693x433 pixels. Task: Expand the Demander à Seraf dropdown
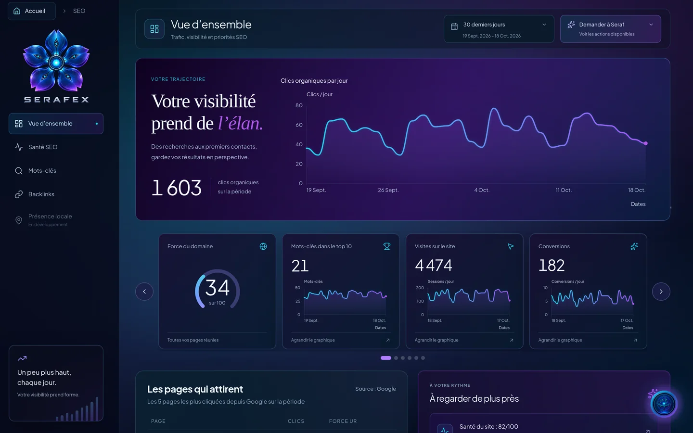(x=611, y=29)
